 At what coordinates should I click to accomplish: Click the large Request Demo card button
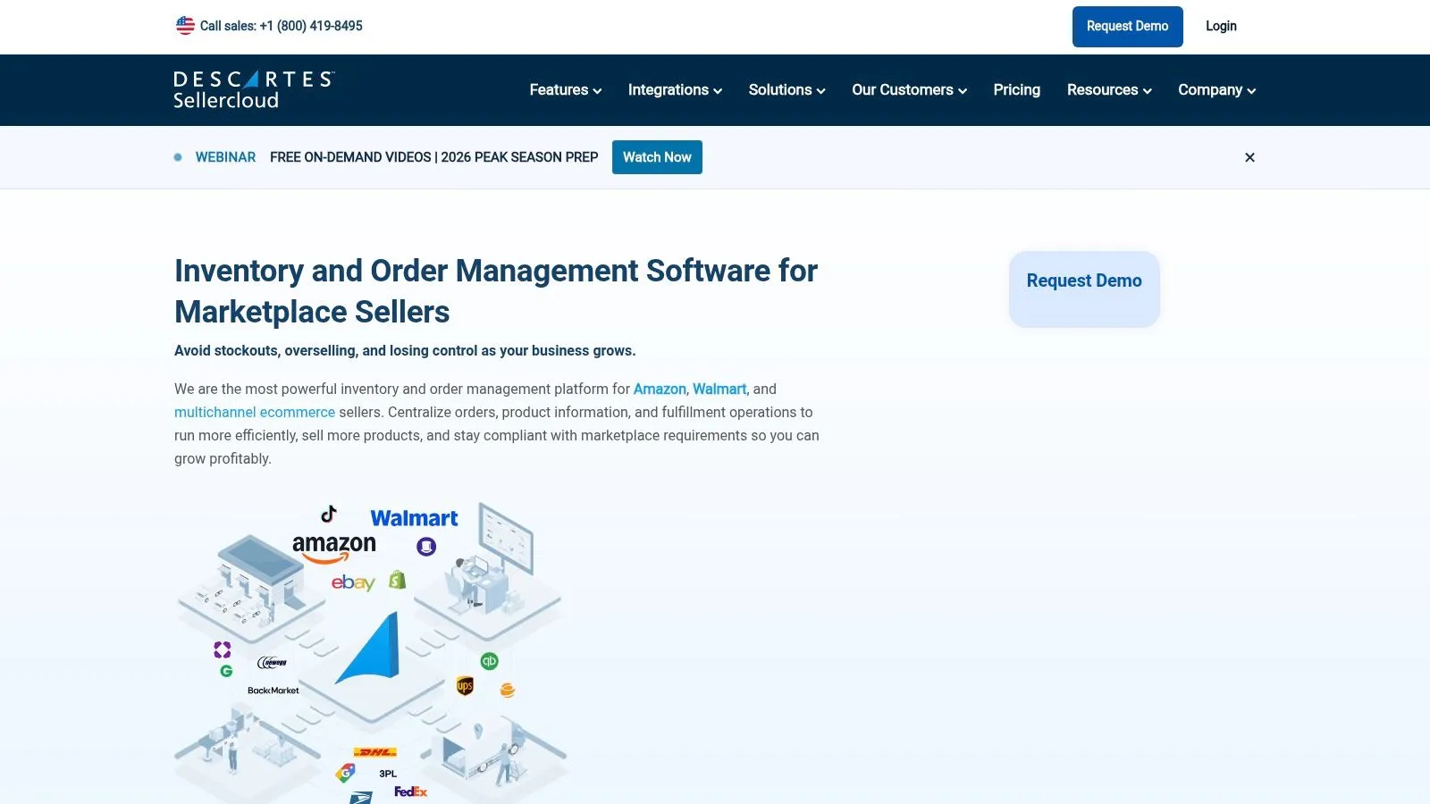1084,289
